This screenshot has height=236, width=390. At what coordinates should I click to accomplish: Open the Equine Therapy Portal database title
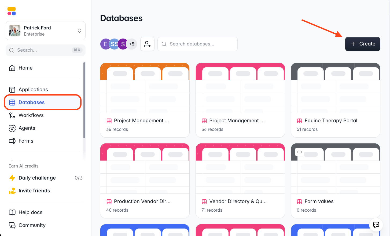coord(331,121)
